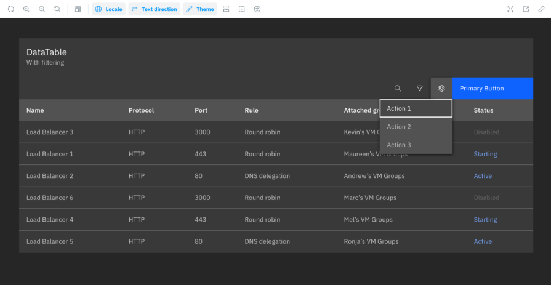
Task: Zoom in with the magnifier icon
Action: point(26,9)
